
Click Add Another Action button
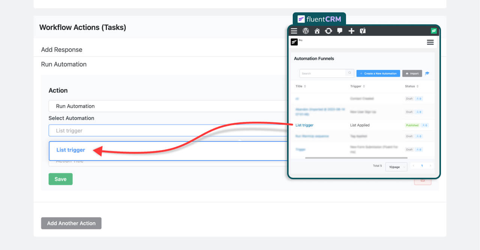pos(71,223)
